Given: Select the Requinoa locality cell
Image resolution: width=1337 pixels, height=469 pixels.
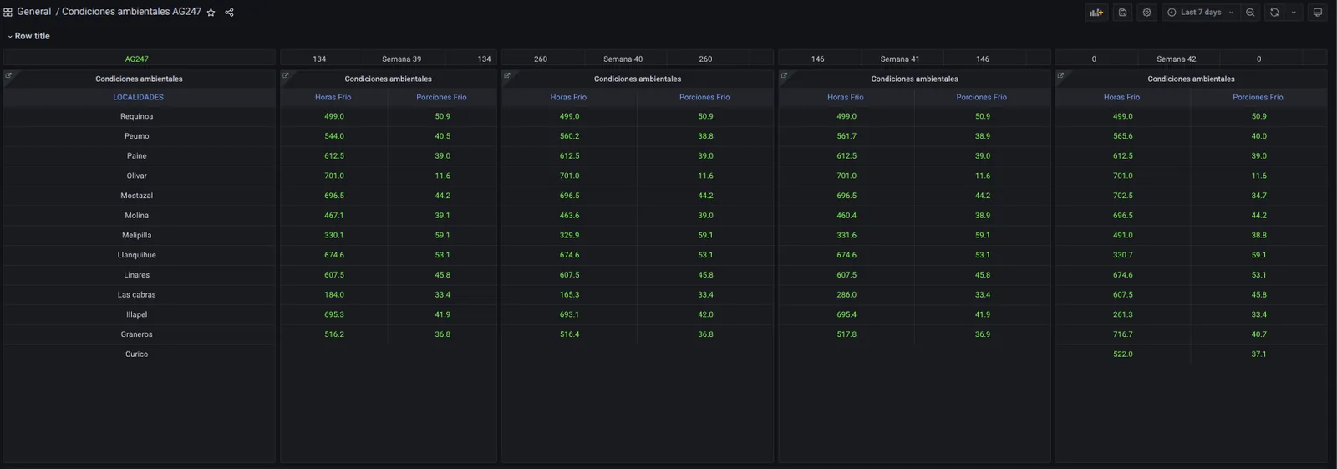Looking at the screenshot, I should 137,116.
